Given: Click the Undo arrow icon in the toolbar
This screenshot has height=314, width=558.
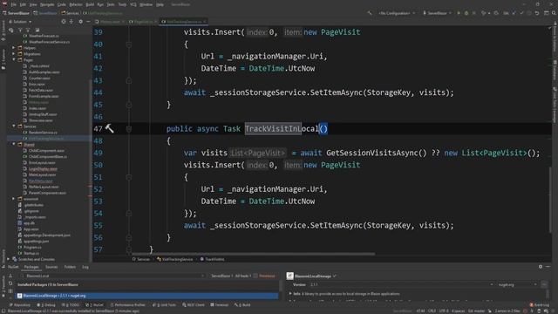Looking at the screenshot, I should click(x=537, y=13).
